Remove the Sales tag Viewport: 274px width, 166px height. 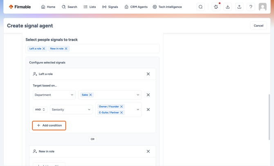click(90, 95)
